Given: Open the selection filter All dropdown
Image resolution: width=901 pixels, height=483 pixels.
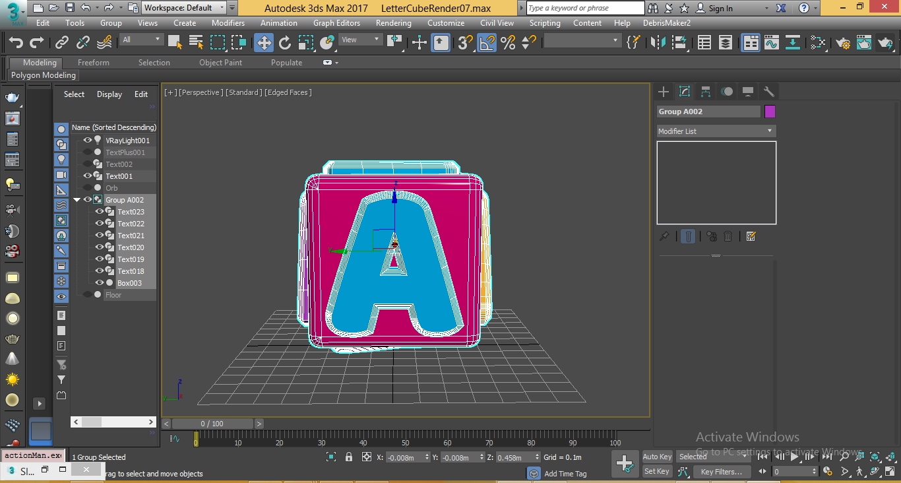Looking at the screenshot, I should [142, 40].
